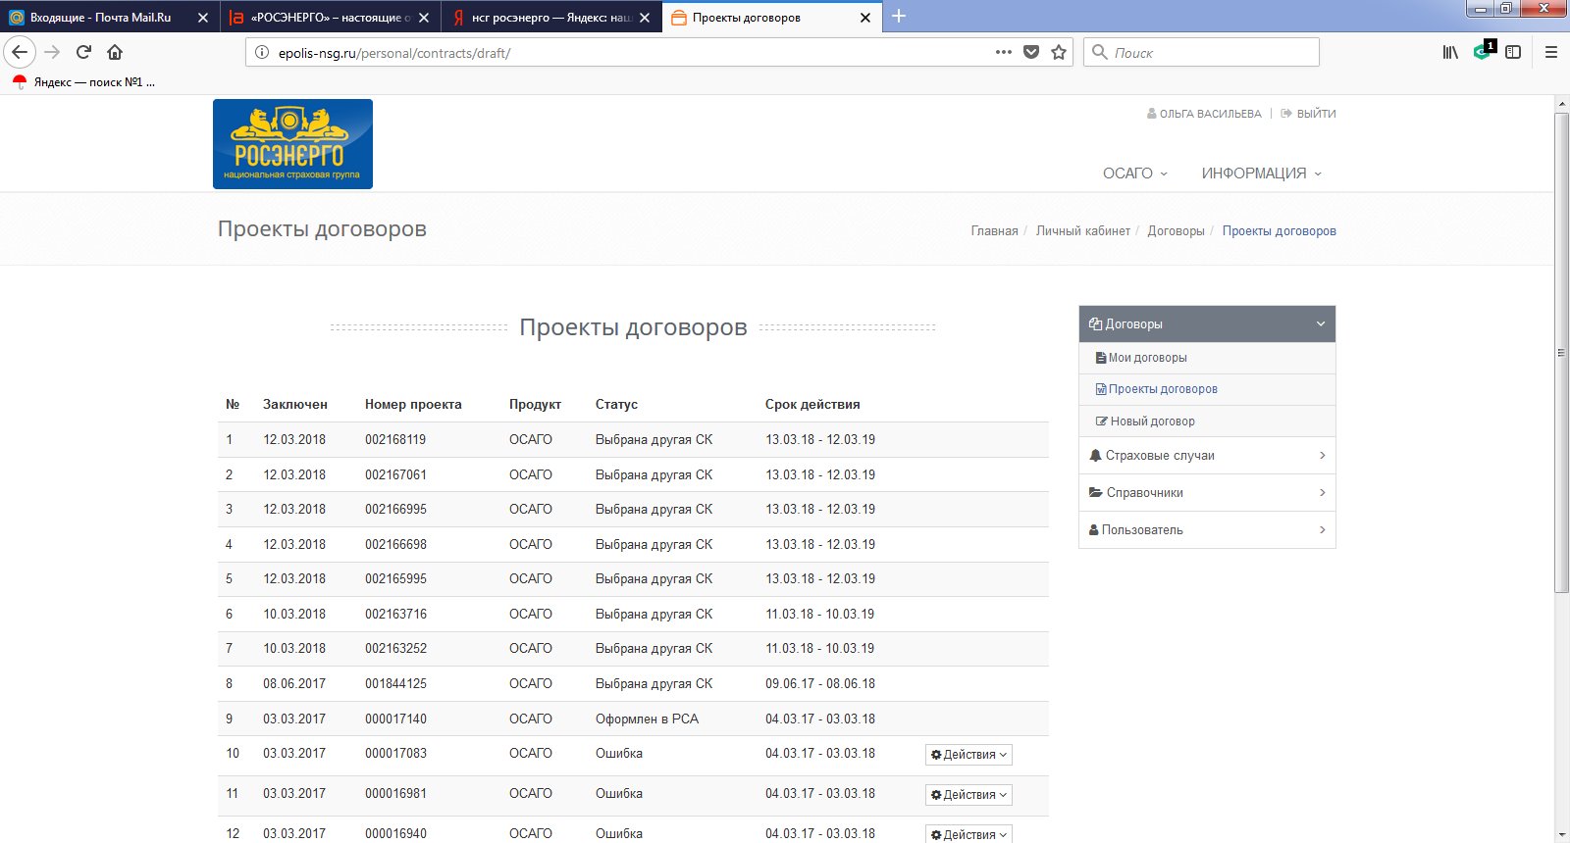Bookmark this page with the star icon
Screen dimensions: 1570x843
[1059, 52]
